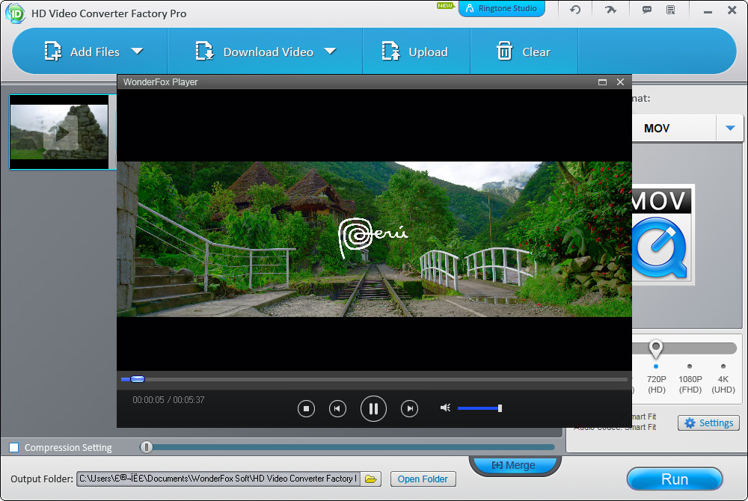Screen dimensions: 748x501
Task: Mute the player audio
Action: click(445, 408)
